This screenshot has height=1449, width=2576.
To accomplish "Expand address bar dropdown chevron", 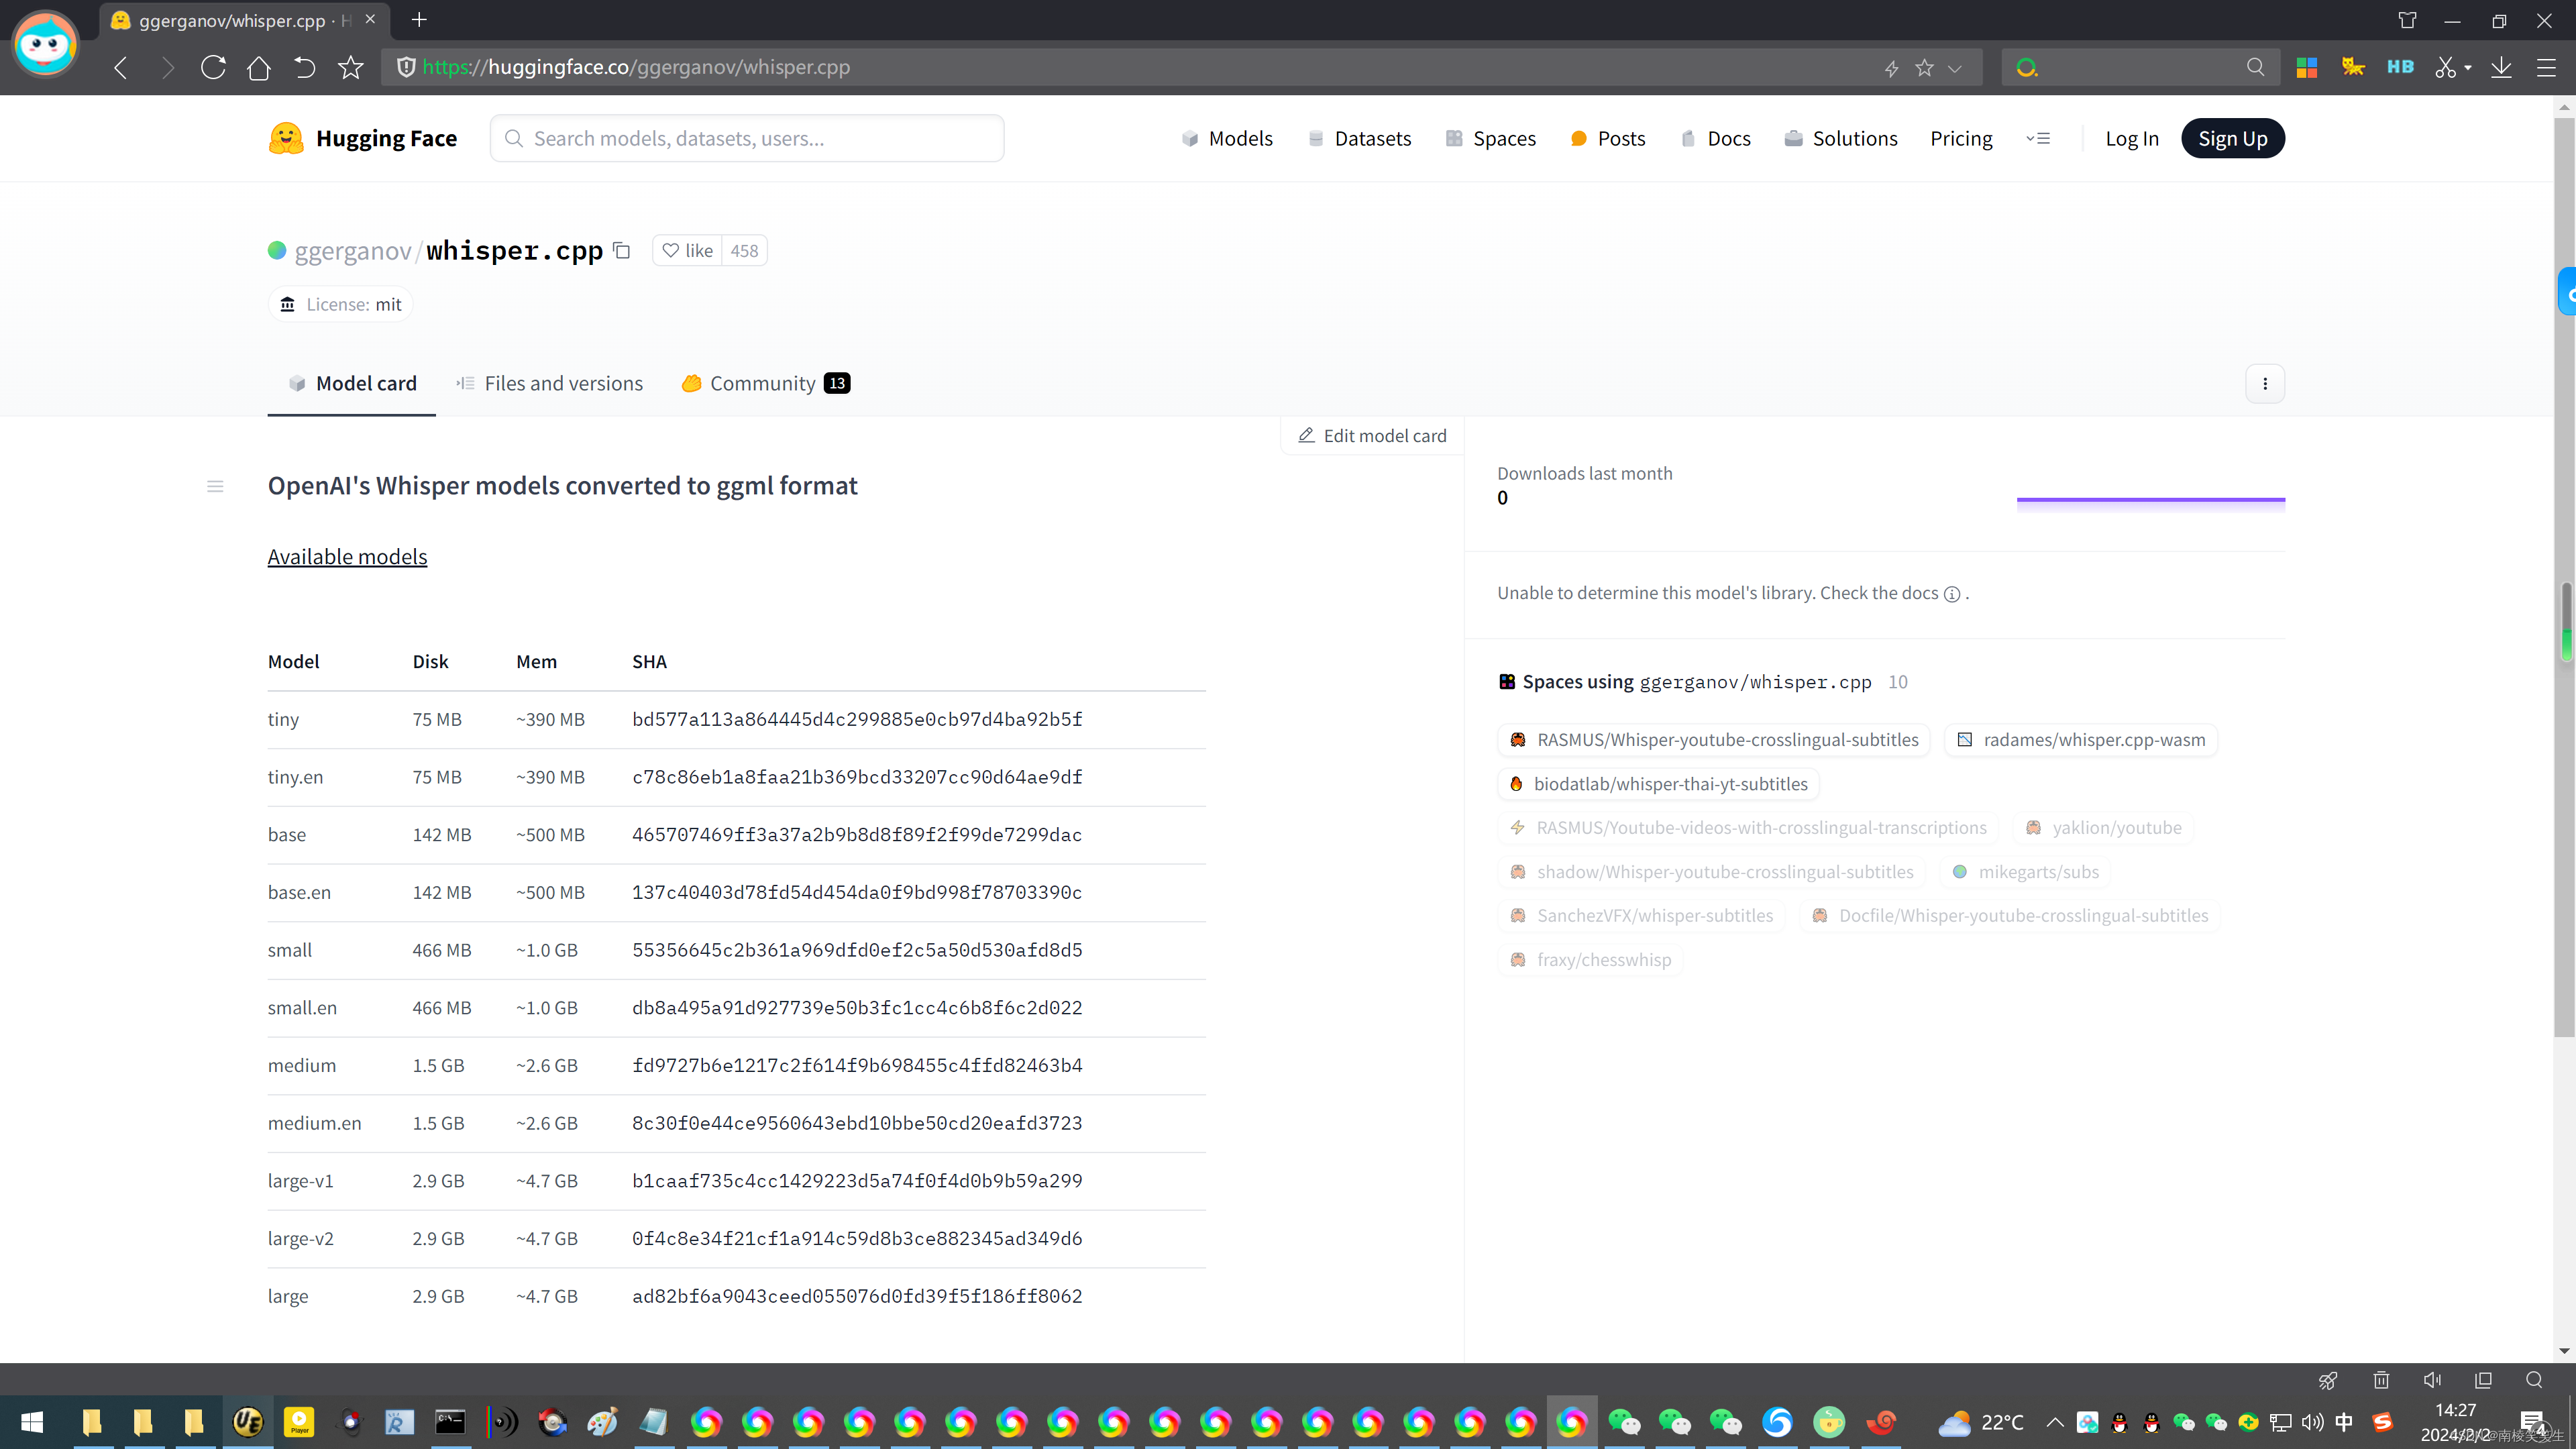I will (x=1955, y=68).
